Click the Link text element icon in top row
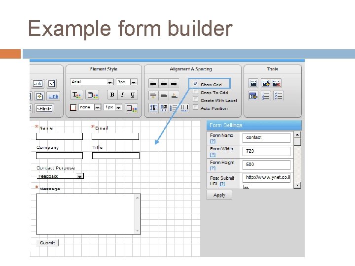 pyautogui.click(x=37, y=83)
